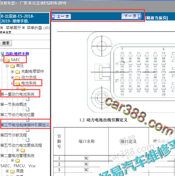
Task: Click the 底盘 folder icon
Action: tap(13, 171)
